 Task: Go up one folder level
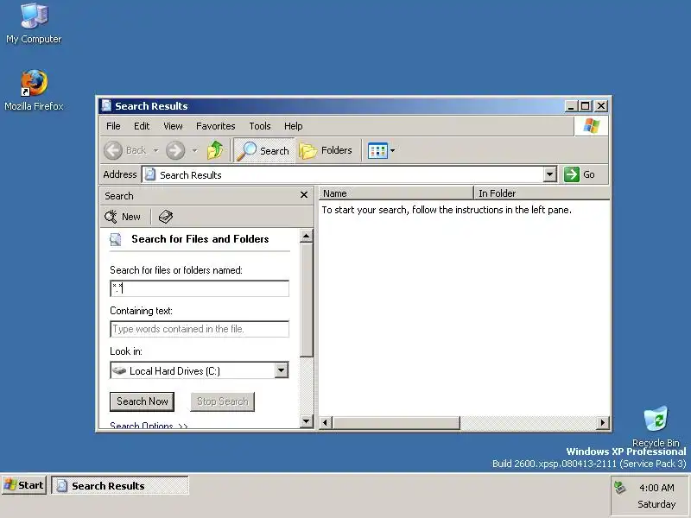point(215,150)
